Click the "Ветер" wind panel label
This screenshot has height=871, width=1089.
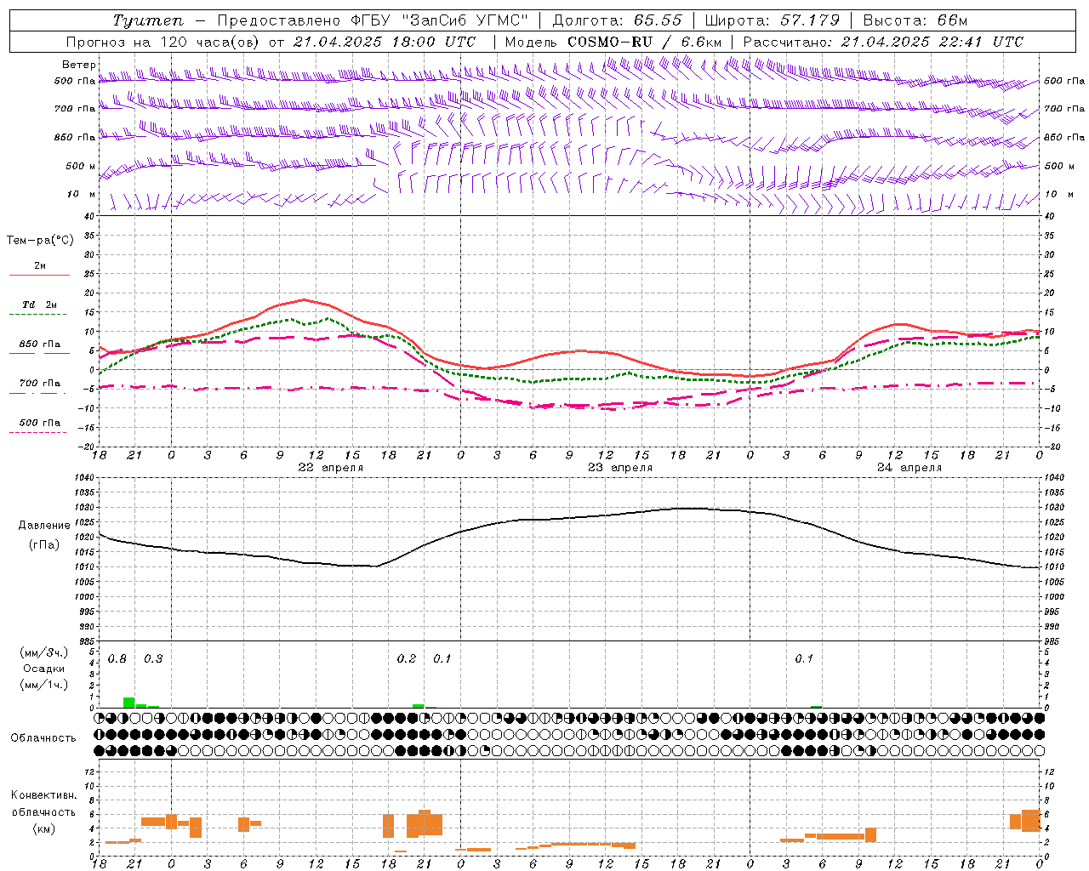pyautogui.click(x=78, y=65)
